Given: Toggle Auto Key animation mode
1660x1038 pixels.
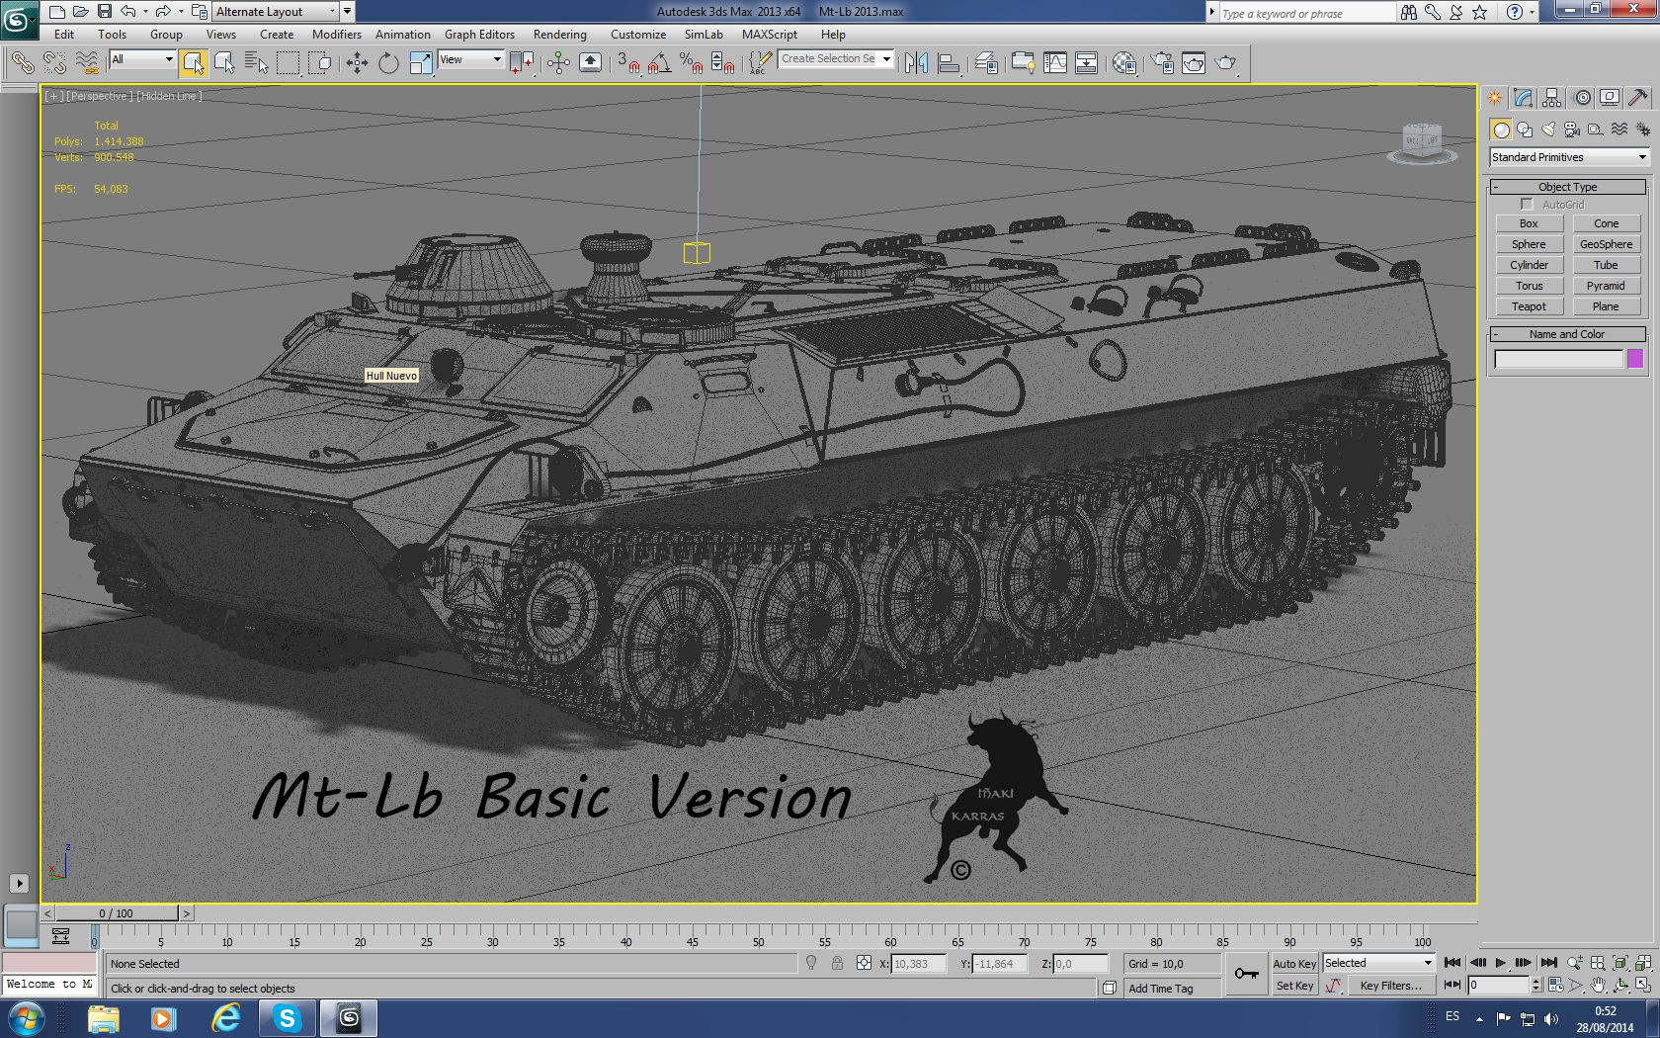Looking at the screenshot, I should (1293, 963).
